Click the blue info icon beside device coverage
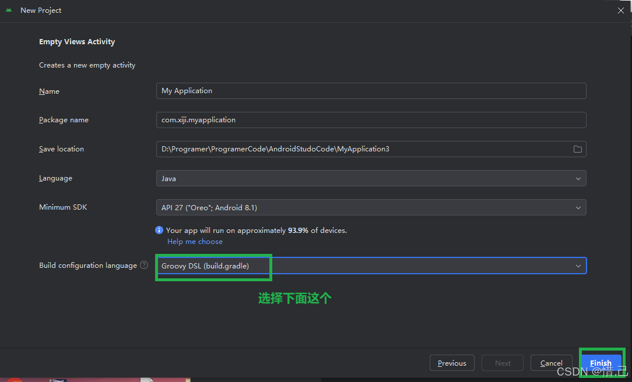Screen dimensions: 632x382 pyautogui.click(x=159, y=230)
